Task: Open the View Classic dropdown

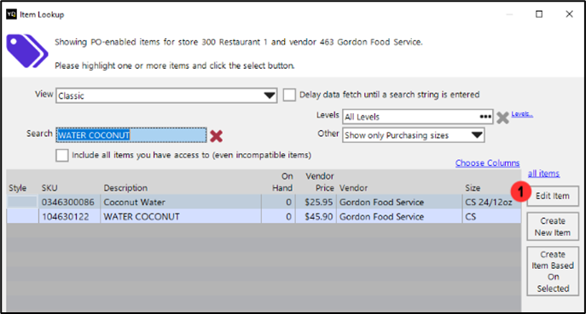Action: [270, 95]
